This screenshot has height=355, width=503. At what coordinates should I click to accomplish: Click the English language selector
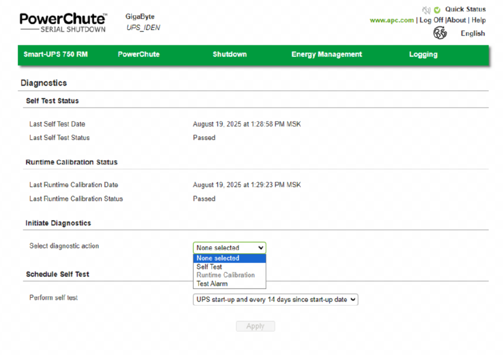473,33
